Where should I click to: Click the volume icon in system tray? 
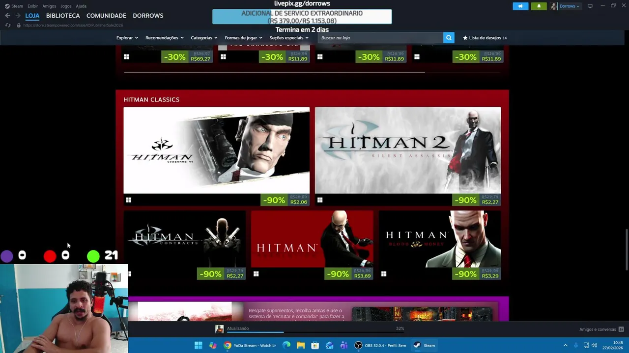[x=594, y=346]
